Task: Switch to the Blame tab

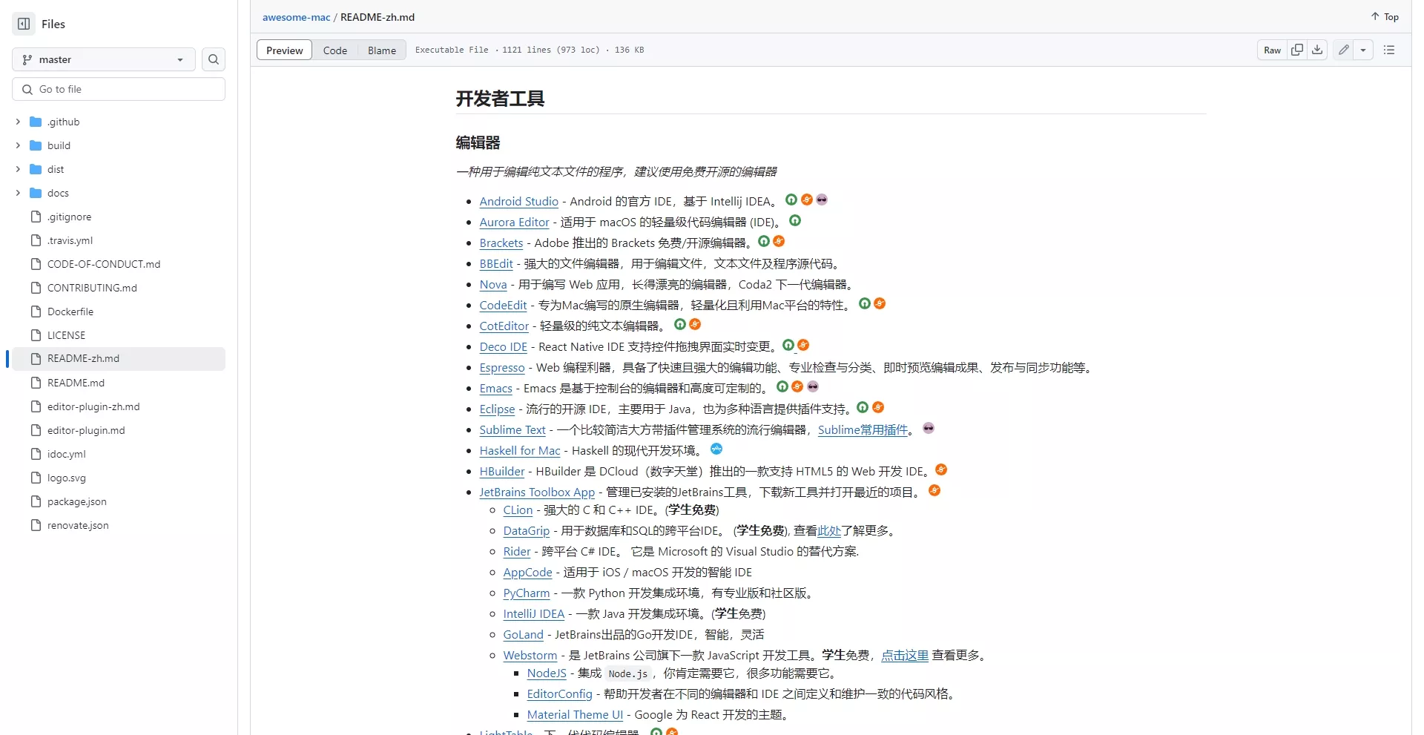Action: point(382,50)
